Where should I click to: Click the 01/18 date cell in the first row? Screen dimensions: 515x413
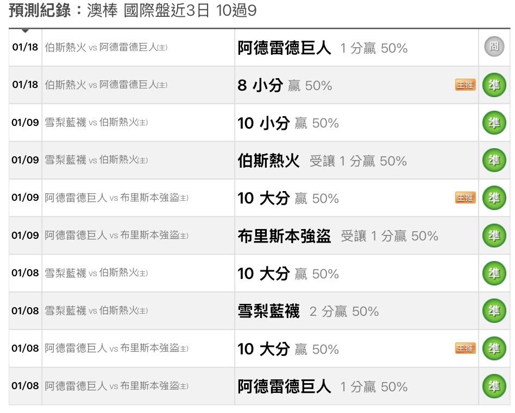click(x=25, y=47)
